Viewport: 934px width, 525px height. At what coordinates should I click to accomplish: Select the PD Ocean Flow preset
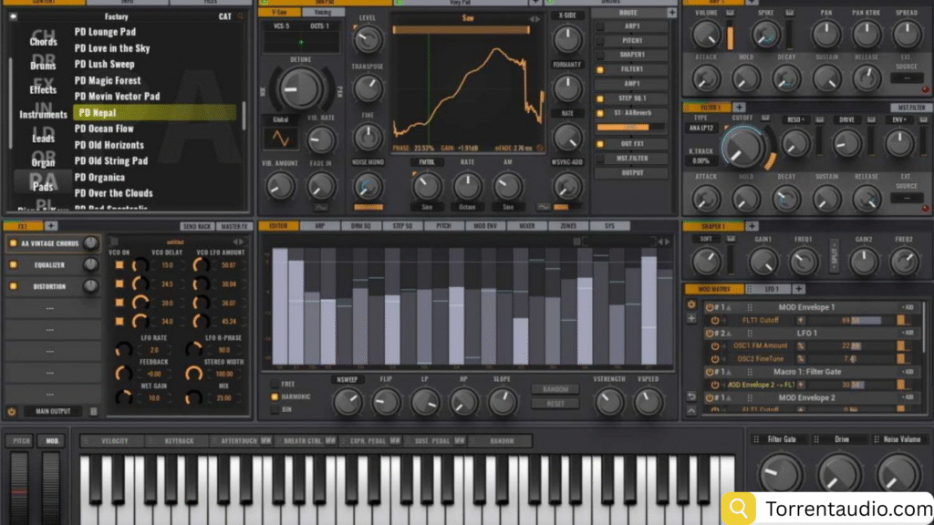[x=106, y=129]
